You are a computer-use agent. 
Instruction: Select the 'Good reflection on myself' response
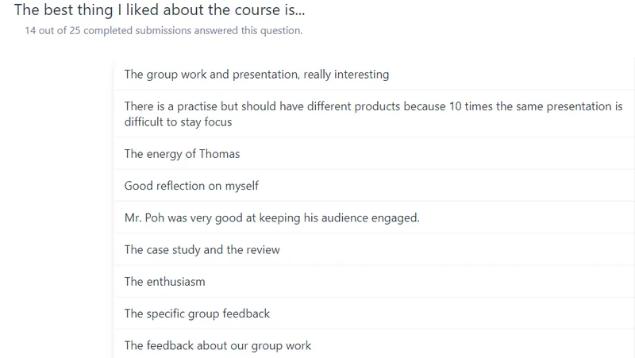coord(374,186)
